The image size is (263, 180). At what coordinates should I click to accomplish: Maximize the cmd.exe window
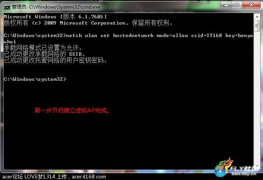point(237,5)
